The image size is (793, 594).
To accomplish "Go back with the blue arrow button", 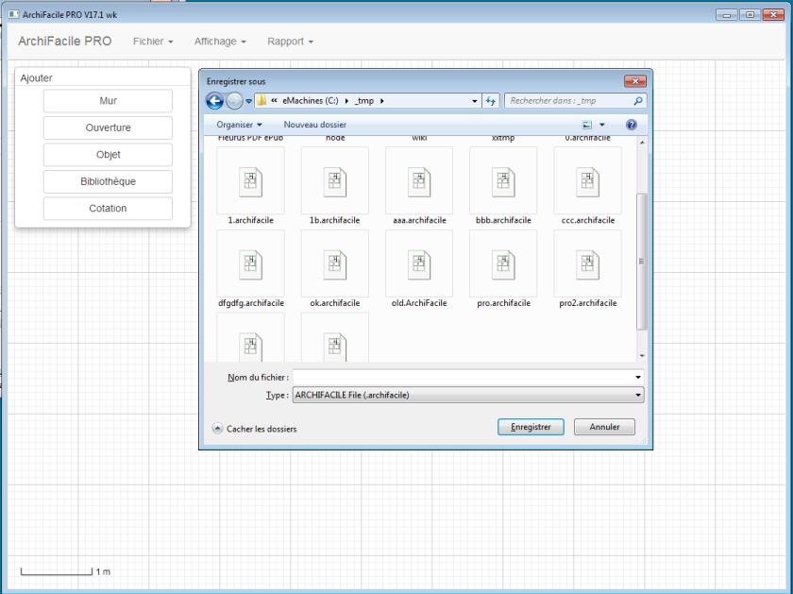I will point(214,101).
